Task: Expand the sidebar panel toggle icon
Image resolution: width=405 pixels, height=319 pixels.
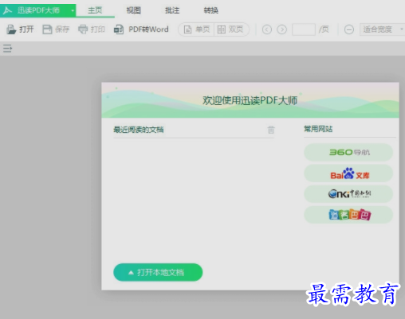Action: click(x=7, y=49)
